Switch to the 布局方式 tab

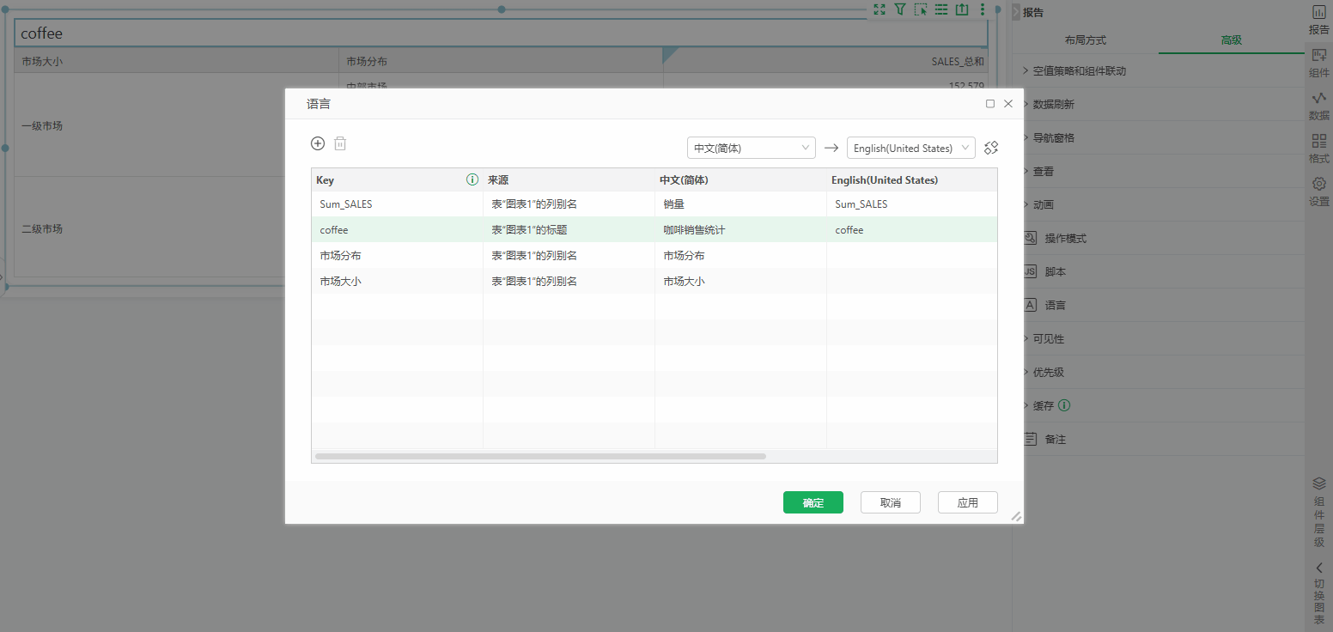tap(1085, 40)
